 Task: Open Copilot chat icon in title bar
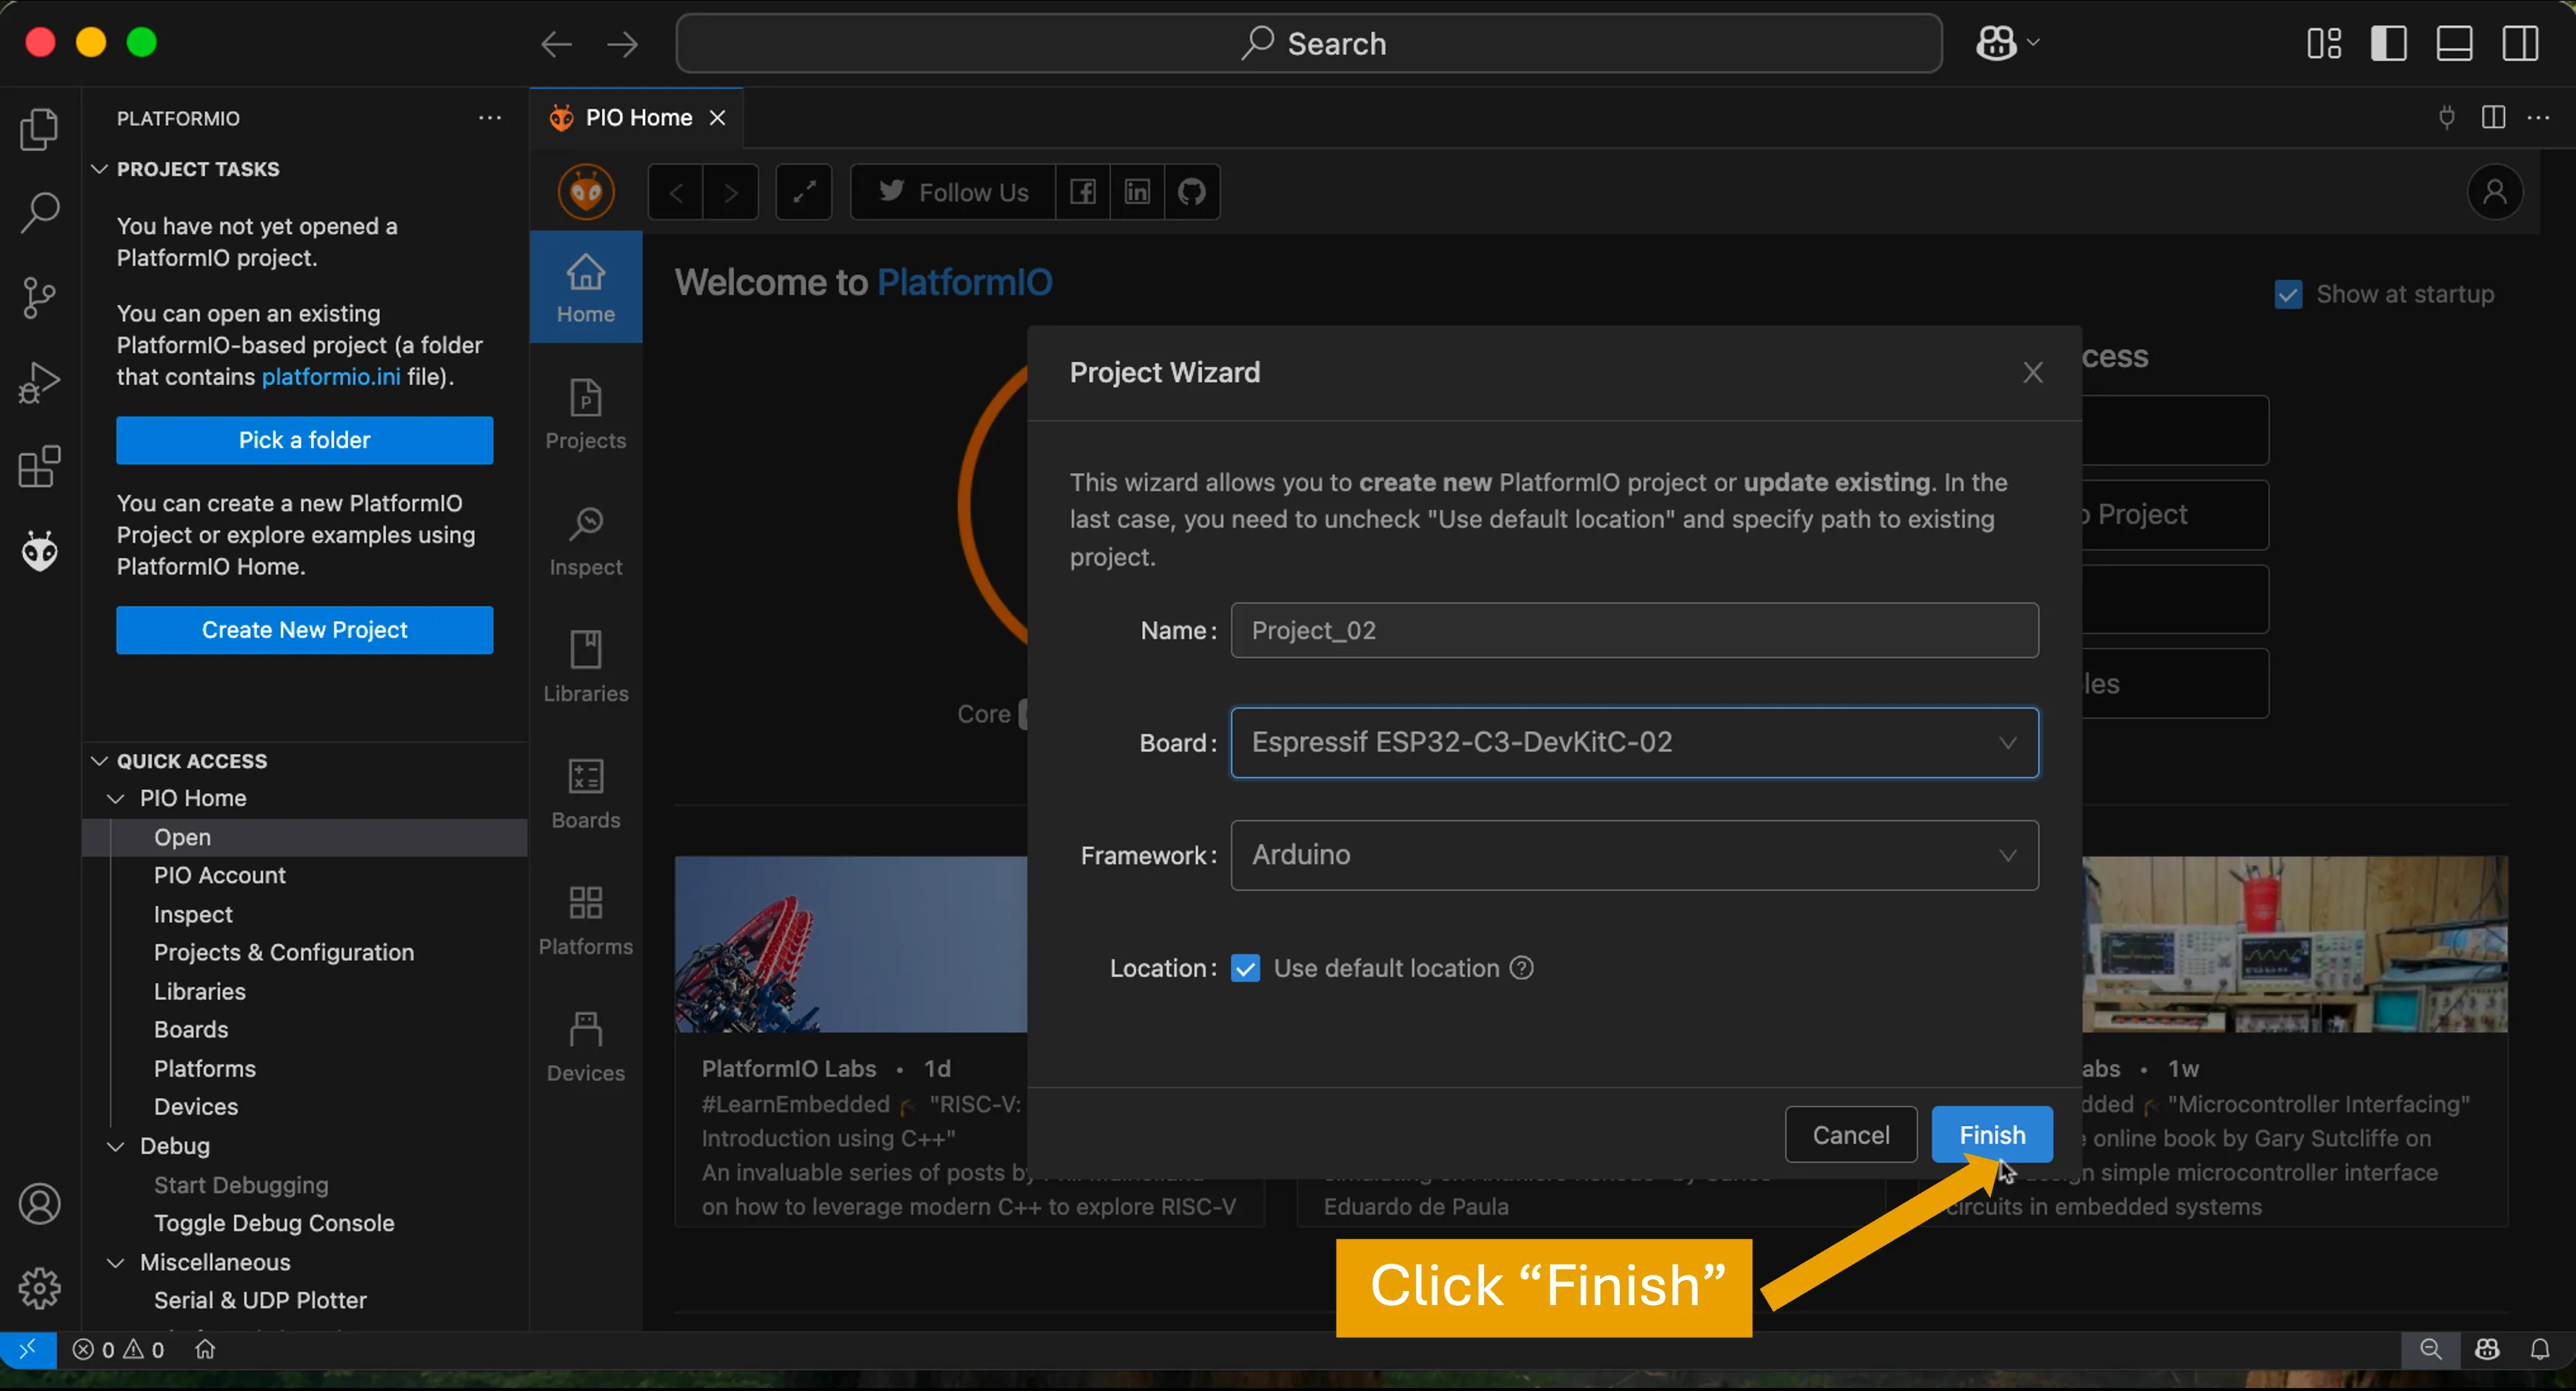pyautogui.click(x=1996, y=43)
